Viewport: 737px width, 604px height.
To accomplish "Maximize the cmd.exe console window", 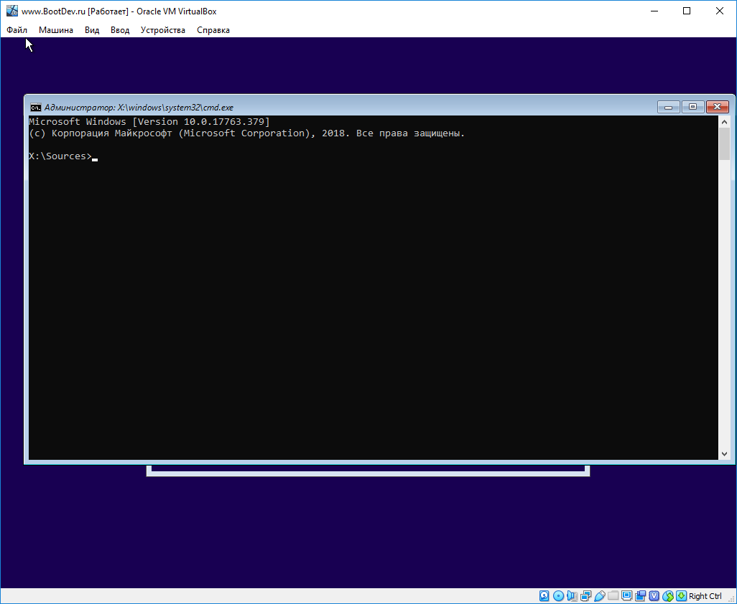I will [692, 107].
